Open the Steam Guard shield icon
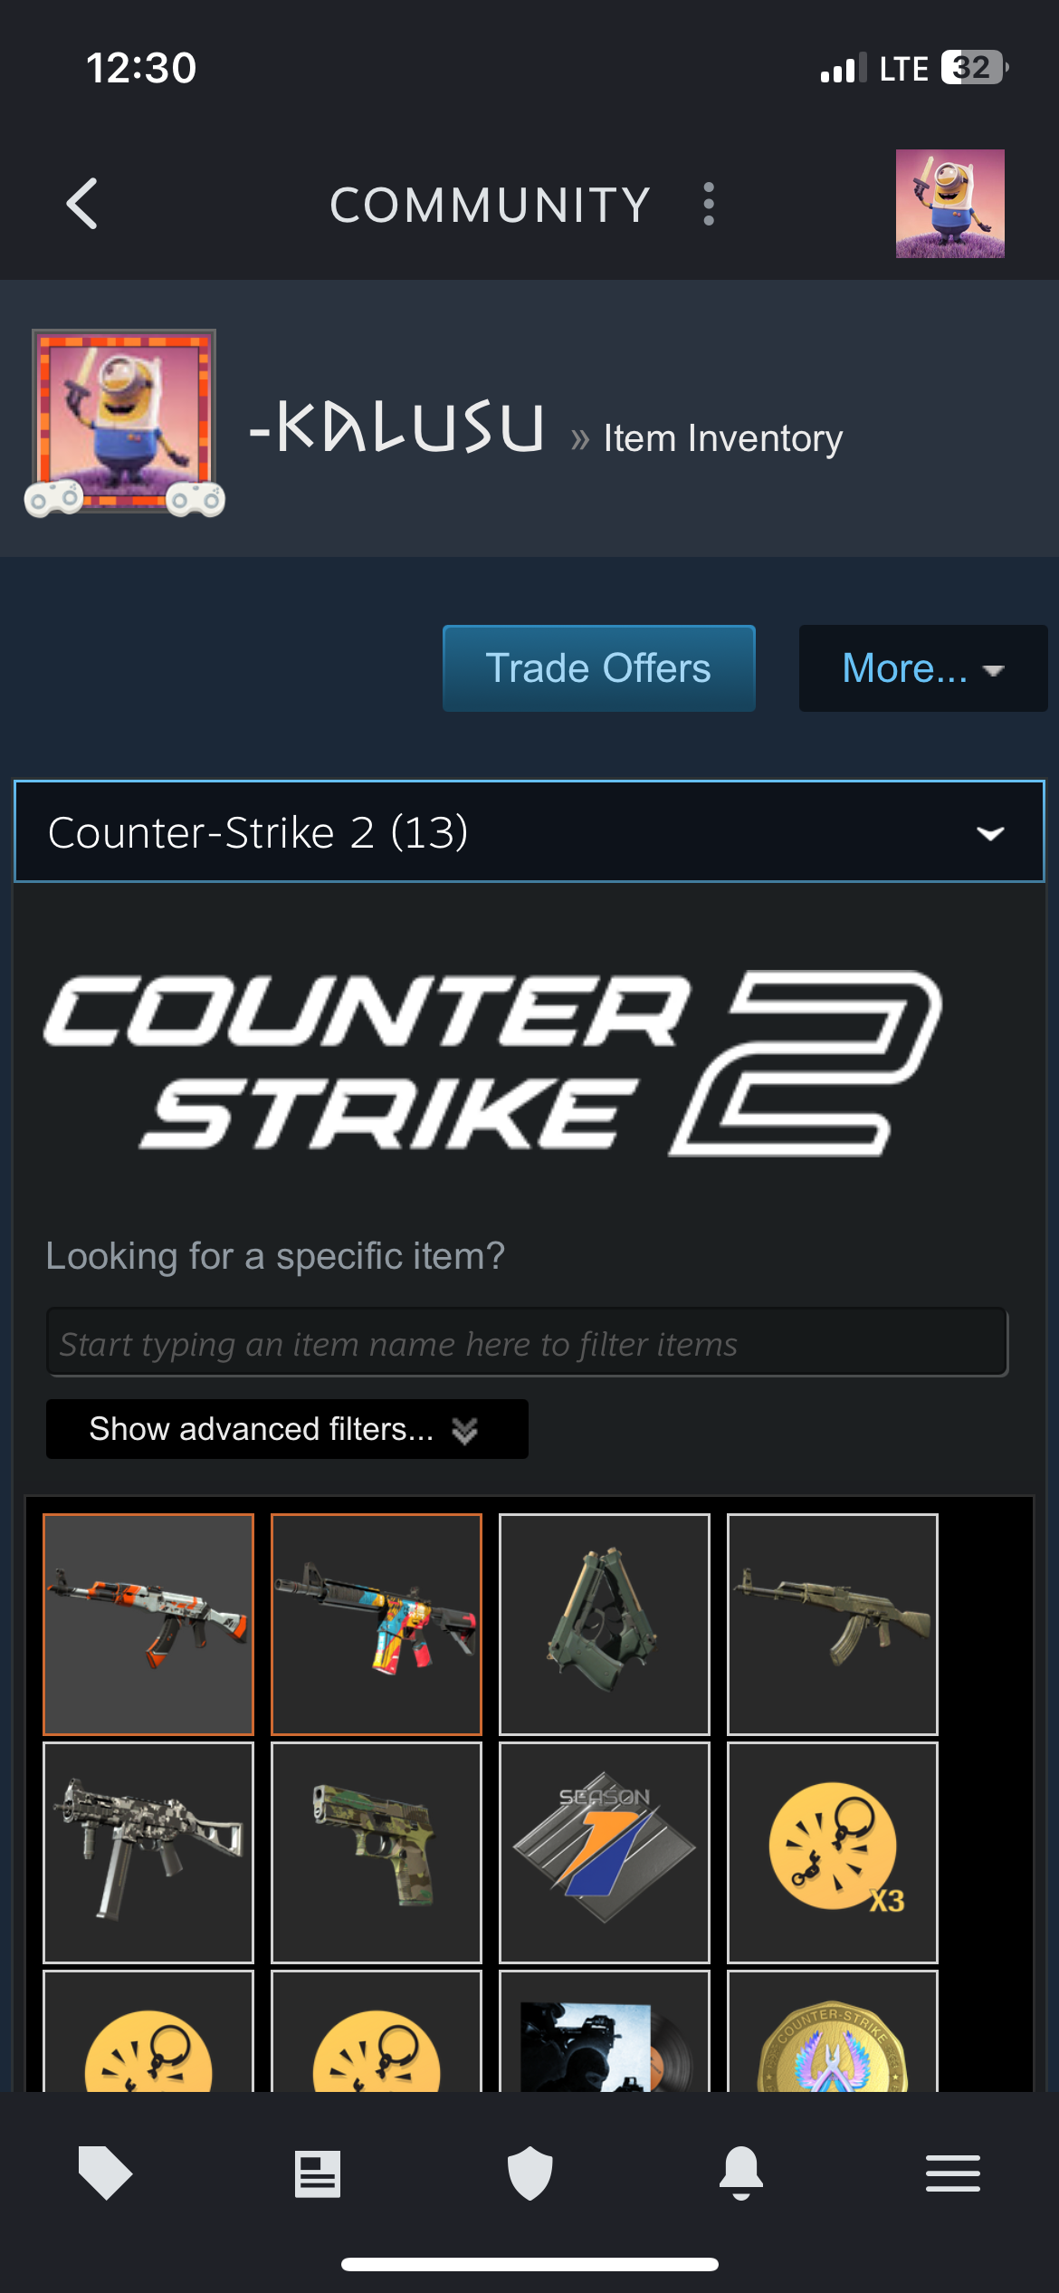This screenshot has width=1059, height=2293. tap(529, 2173)
